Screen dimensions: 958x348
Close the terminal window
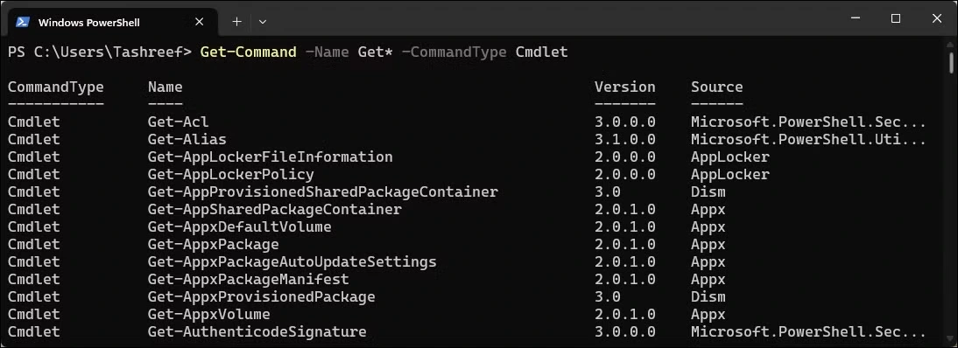[937, 18]
